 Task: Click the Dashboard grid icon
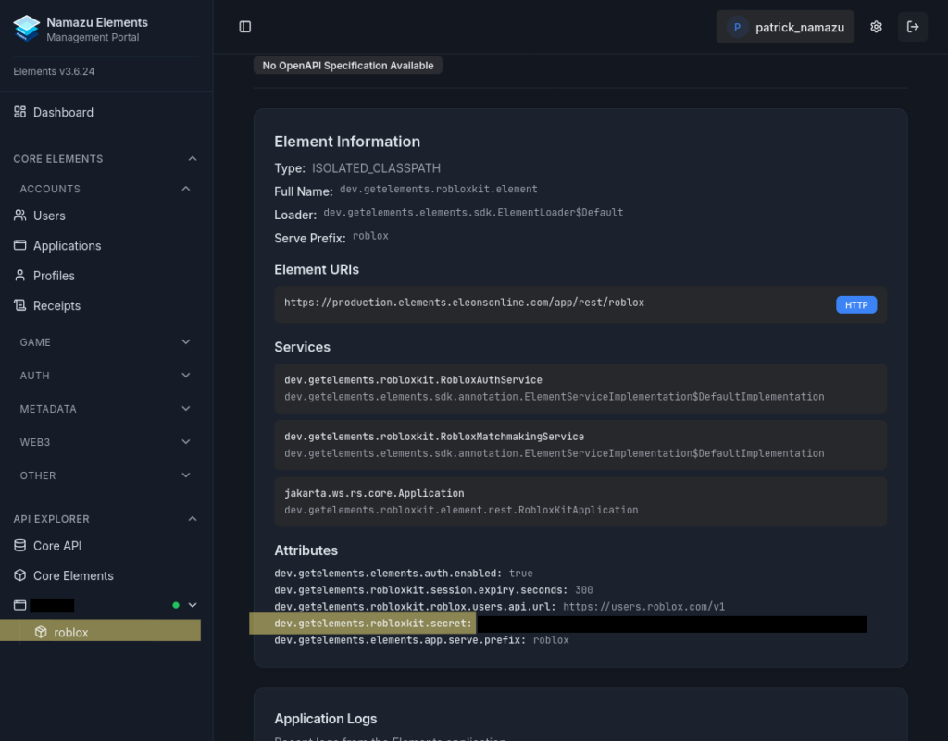point(20,112)
